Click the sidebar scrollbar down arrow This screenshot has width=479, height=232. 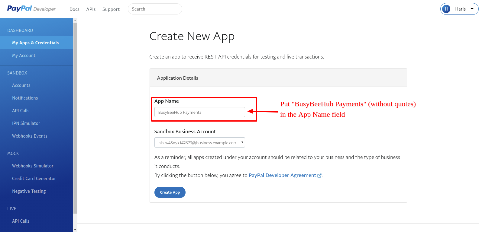[x=75, y=230]
